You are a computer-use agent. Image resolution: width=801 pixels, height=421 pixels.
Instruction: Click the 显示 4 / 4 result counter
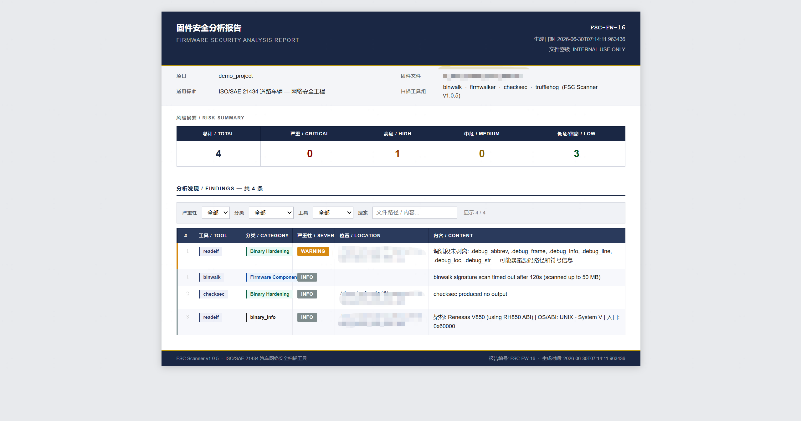[474, 213]
